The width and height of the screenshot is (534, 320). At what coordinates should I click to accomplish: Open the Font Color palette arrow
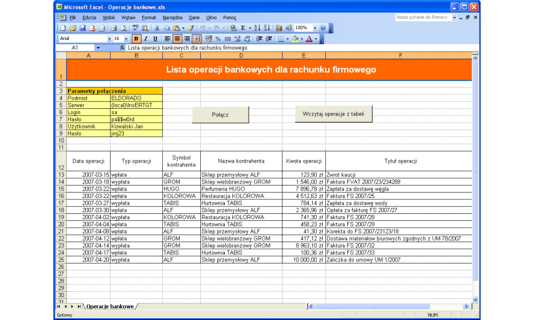pos(316,39)
